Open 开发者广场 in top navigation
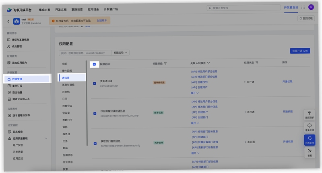Screen dimensions: 322x173 click(x=111, y=9)
